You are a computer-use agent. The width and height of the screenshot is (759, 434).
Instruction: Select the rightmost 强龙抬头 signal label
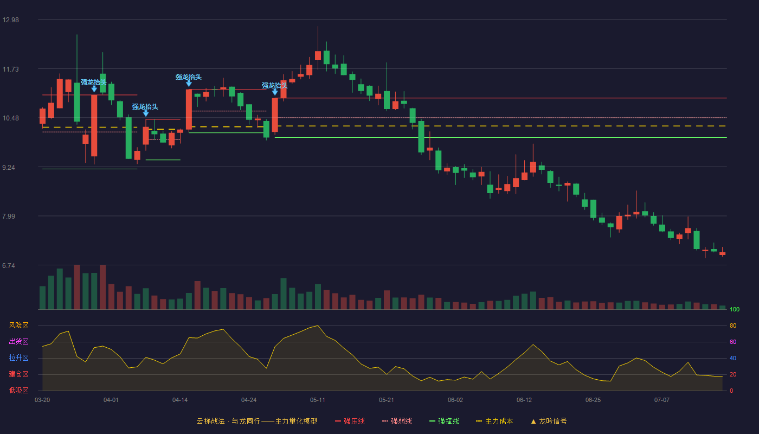[x=275, y=86]
